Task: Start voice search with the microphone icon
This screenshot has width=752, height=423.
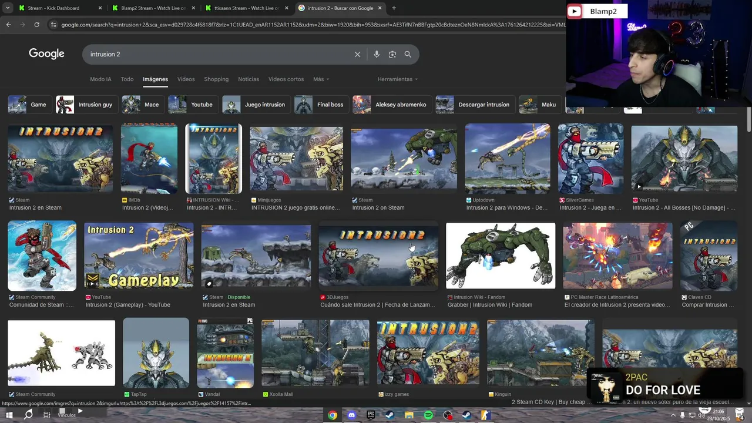Action: coord(377,54)
